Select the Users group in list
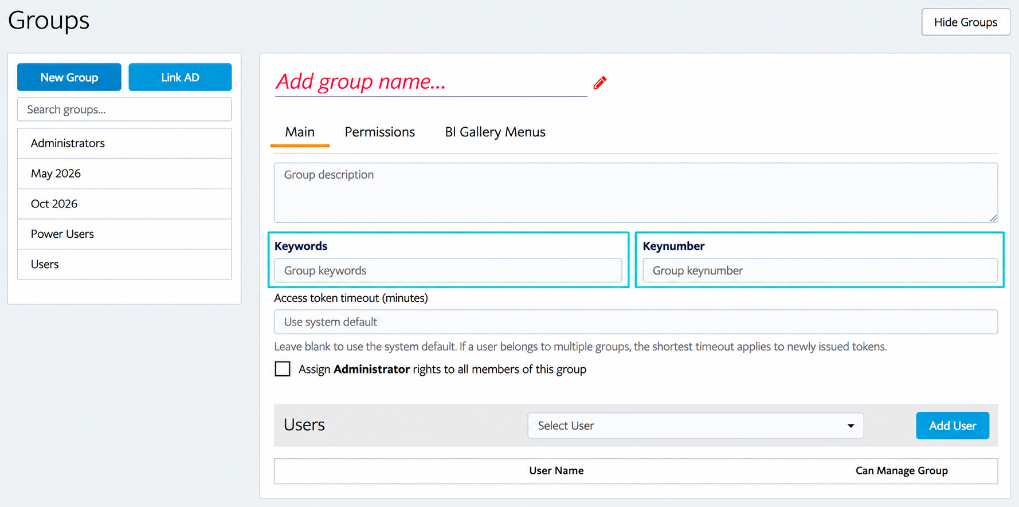This screenshot has height=507, width=1019. pyautogui.click(x=124, y=264)
